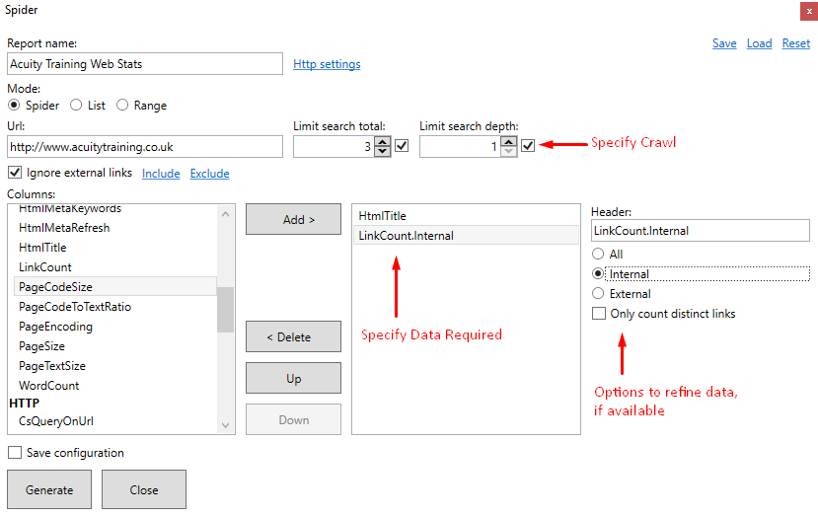Select LinkCount in Columns list
Screen dimensions: 818x517
pos(115,267)
